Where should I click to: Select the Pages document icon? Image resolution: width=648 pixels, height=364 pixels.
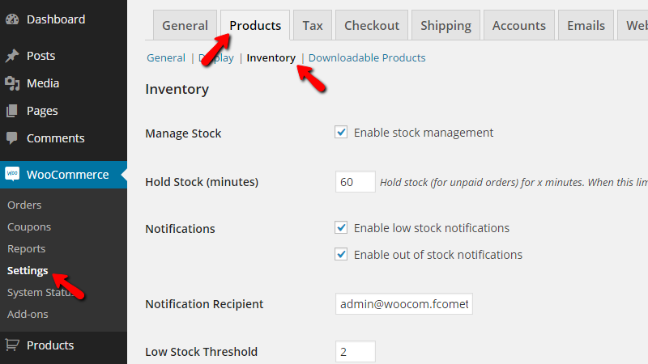click(x=12, y=111)
